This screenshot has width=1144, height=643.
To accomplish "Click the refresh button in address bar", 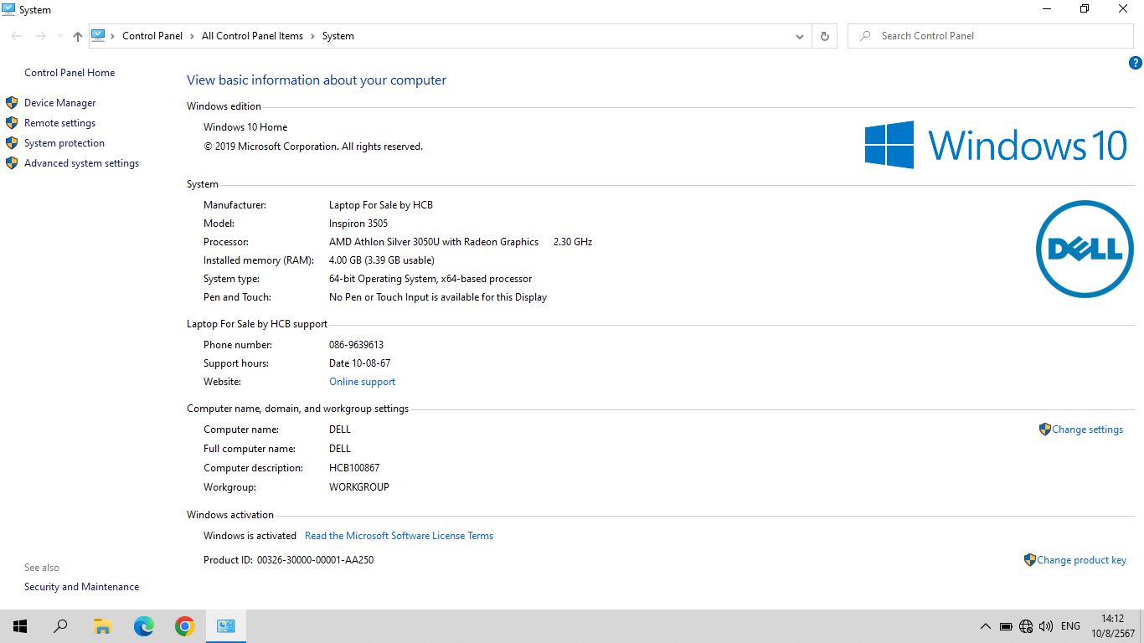I will (x=825, y=36).
